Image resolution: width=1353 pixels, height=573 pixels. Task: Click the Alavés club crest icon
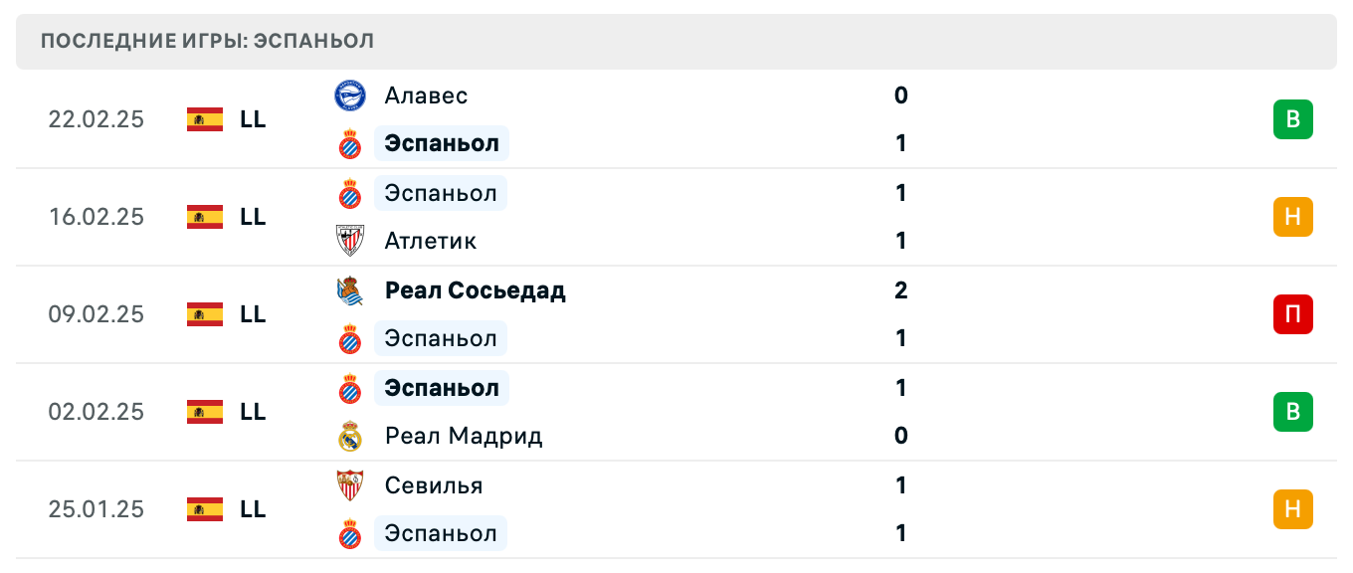click(x=350, y=95)
